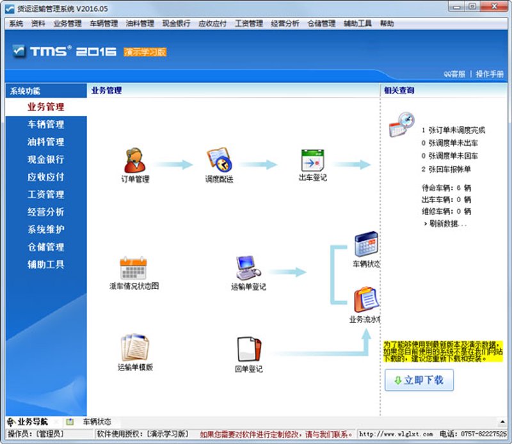Open the 订单管理 order management icon
Image resolution: width=512 pixels, height=444 pixels.
pos(135,161)
